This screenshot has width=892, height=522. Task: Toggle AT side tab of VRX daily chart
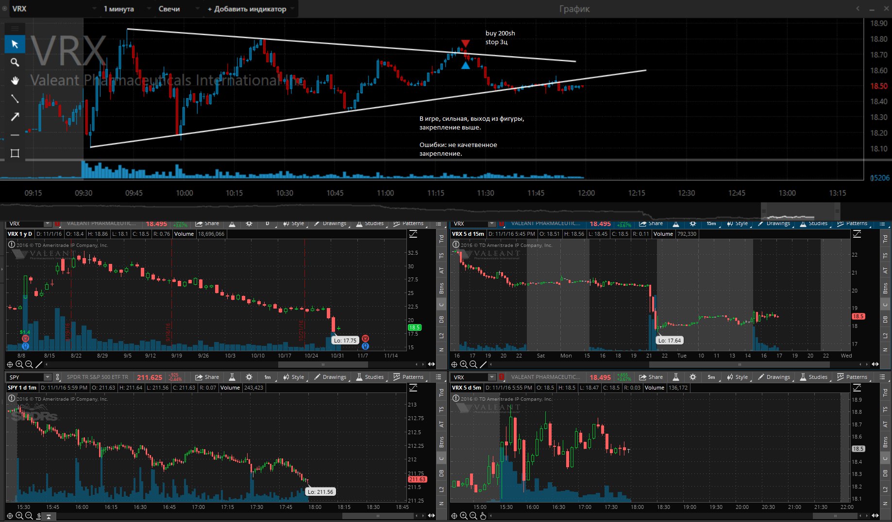point(441,271)
